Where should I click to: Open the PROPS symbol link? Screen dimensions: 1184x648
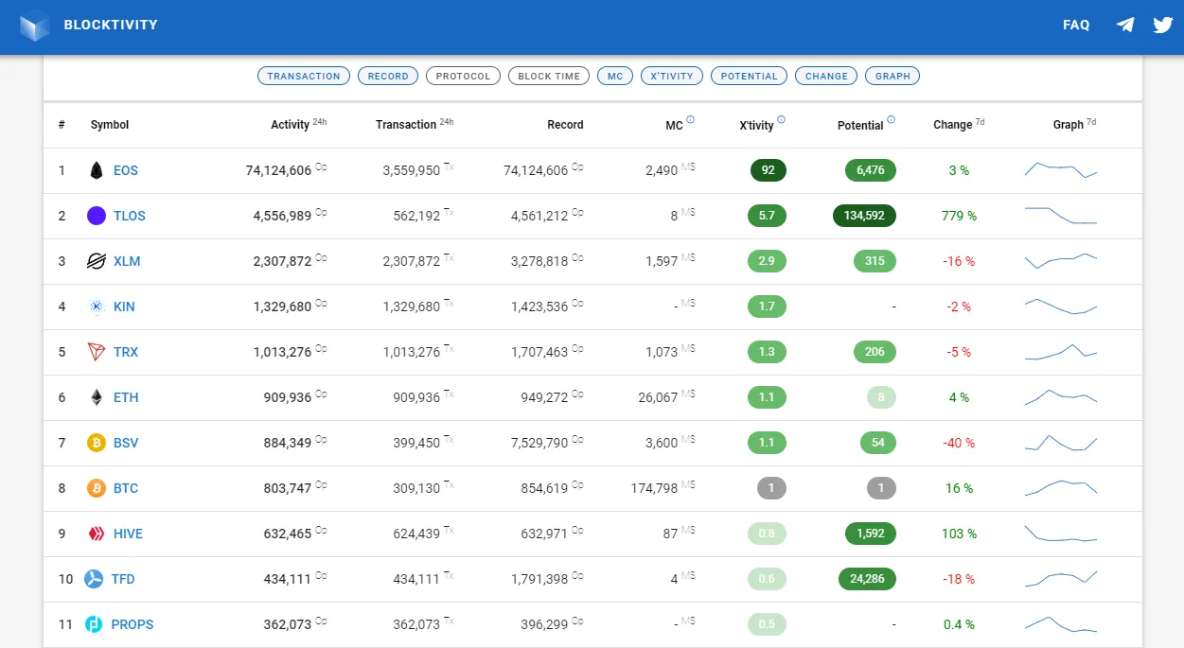point(133,624)
